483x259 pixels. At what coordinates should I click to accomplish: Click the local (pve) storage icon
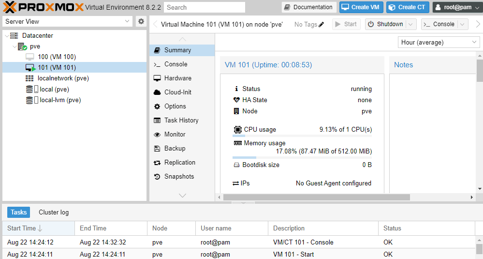[x=32, y=90]
